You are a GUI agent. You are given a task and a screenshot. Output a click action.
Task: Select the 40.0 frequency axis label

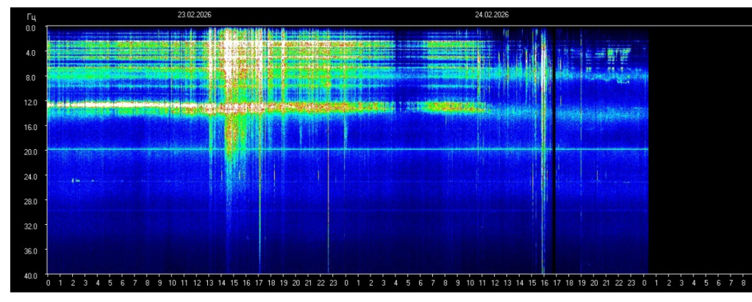29,275
